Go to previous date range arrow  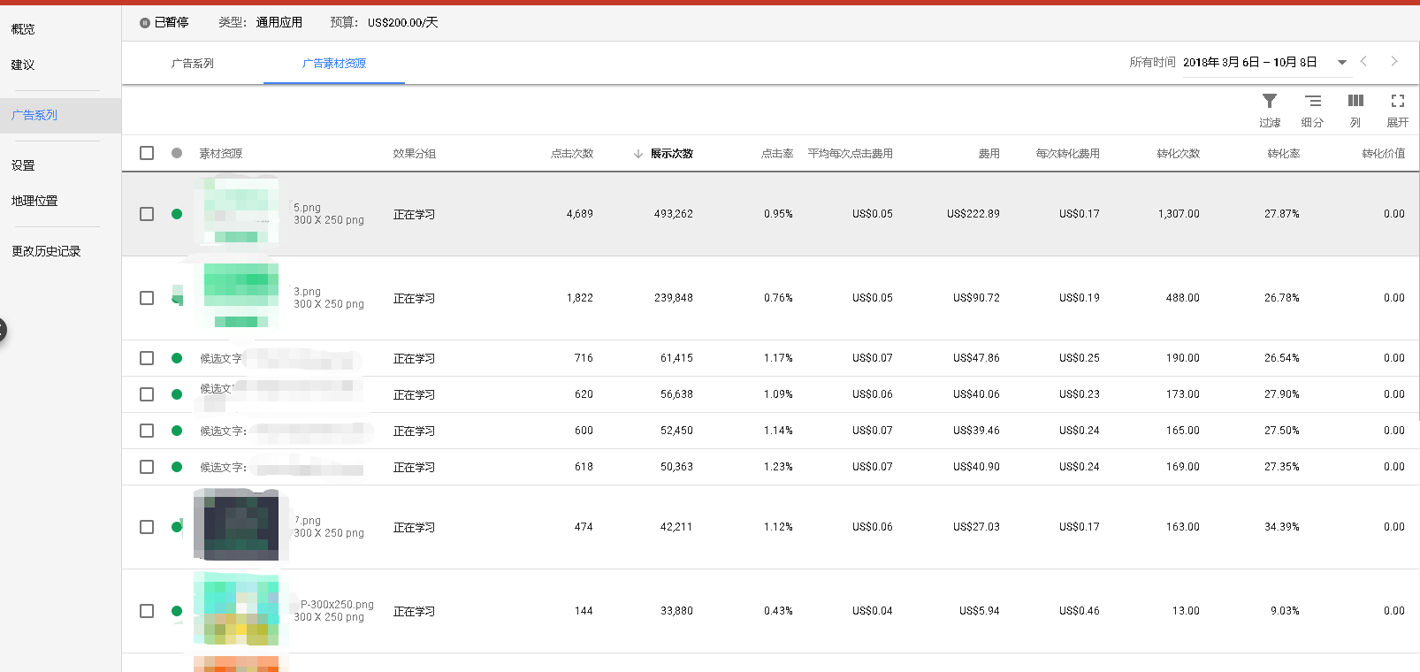[x=1363, y=62]
